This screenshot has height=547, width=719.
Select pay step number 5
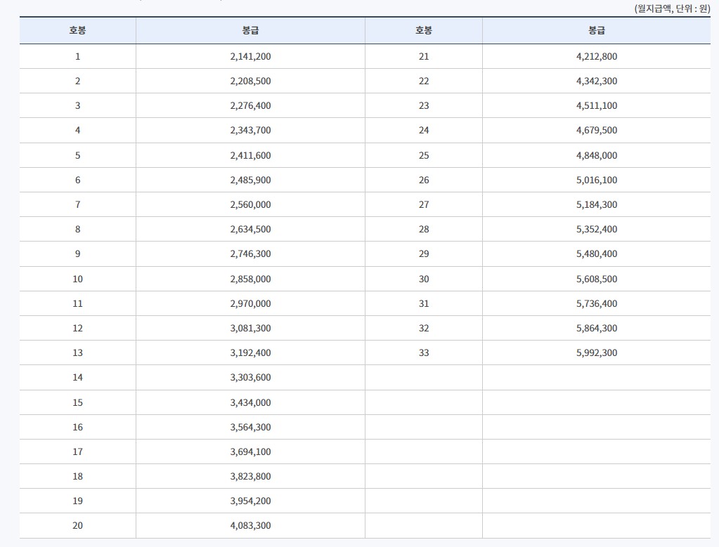(77, 155)
